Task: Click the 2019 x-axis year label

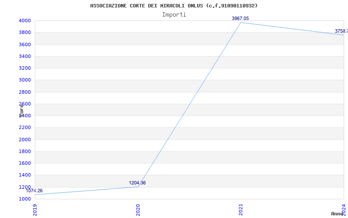Action: click(x=35, y=210)
